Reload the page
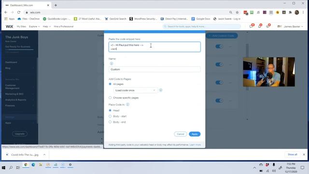The width and height of the screenshot is (309, 174). (x=19, y=12)
